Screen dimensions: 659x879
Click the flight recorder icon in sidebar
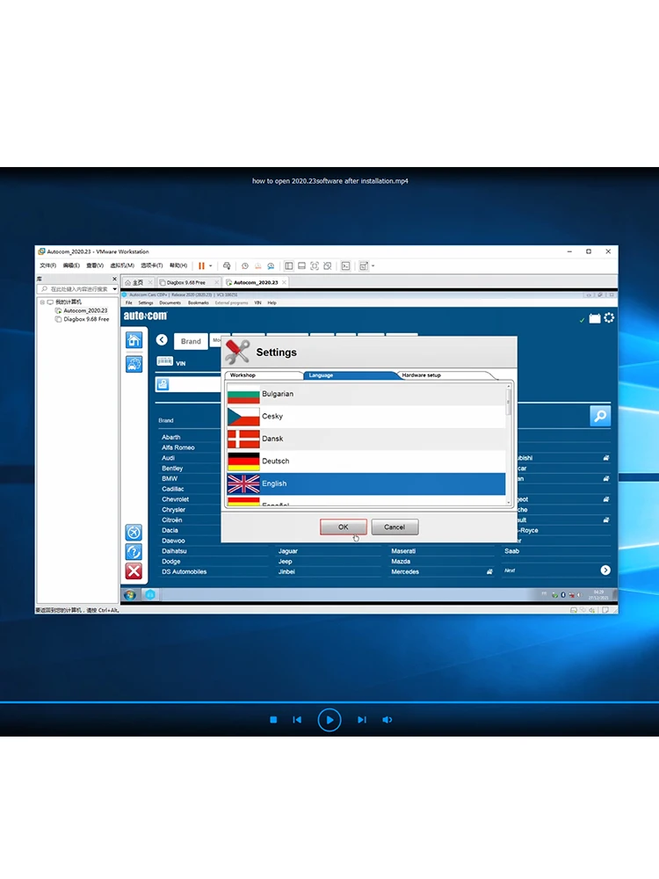pos(134,532)
